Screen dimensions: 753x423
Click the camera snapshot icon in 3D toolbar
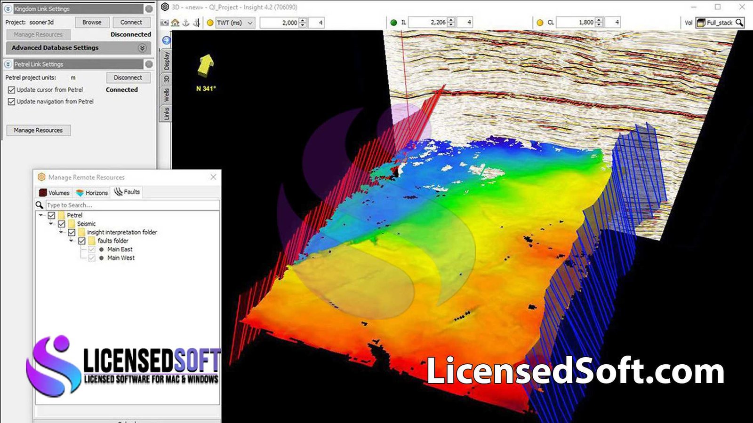coord(165,23)
